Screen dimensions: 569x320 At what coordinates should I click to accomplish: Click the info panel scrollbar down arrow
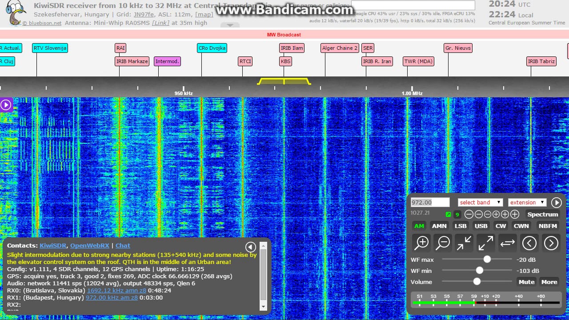pyautogui.click(x=263, y=306)
